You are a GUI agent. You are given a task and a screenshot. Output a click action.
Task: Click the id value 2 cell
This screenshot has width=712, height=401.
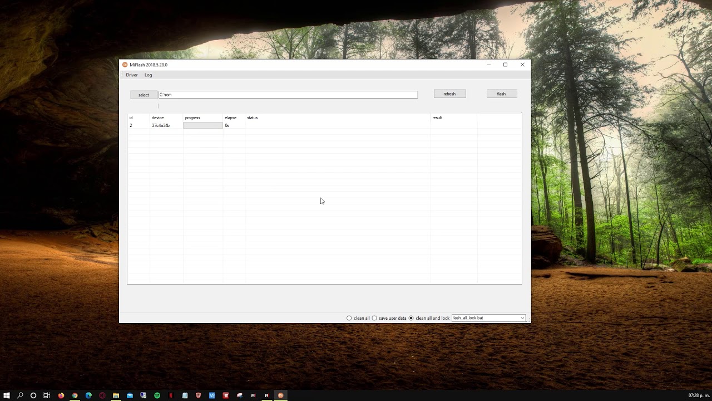click(131, 126)
